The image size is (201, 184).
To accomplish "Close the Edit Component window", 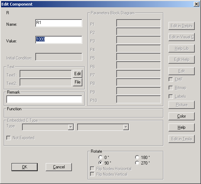I will [196, 4].
